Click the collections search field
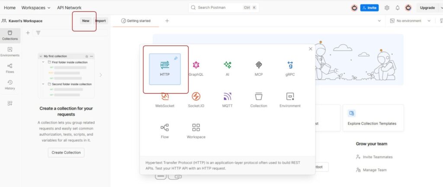443x187 pixels. pyautogui.click(x=71, y=33)
